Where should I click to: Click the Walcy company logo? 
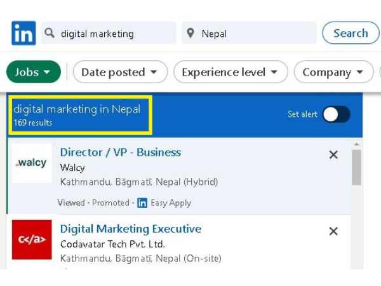tap(32, 163)
